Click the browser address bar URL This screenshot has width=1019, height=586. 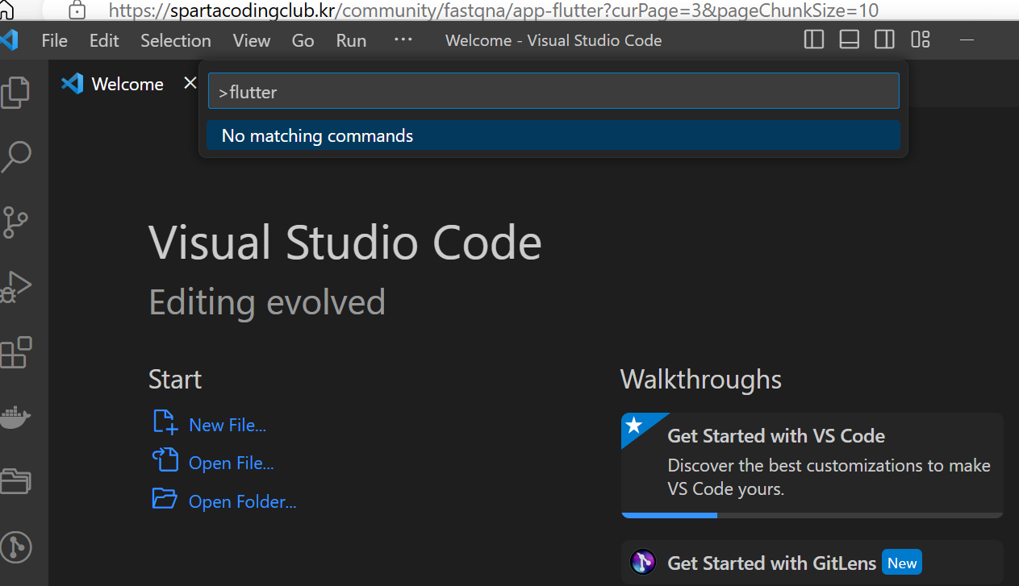494,10
